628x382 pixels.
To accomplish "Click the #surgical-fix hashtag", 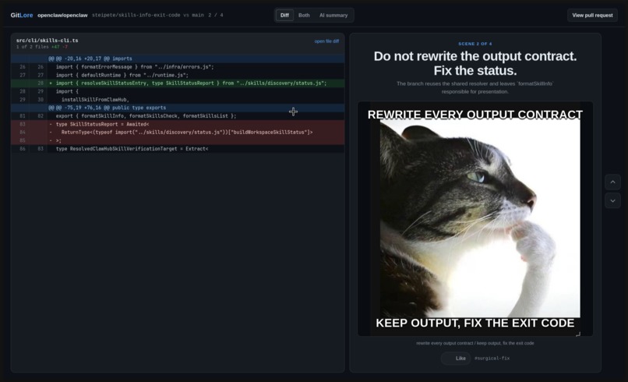I will click(492, 359).
